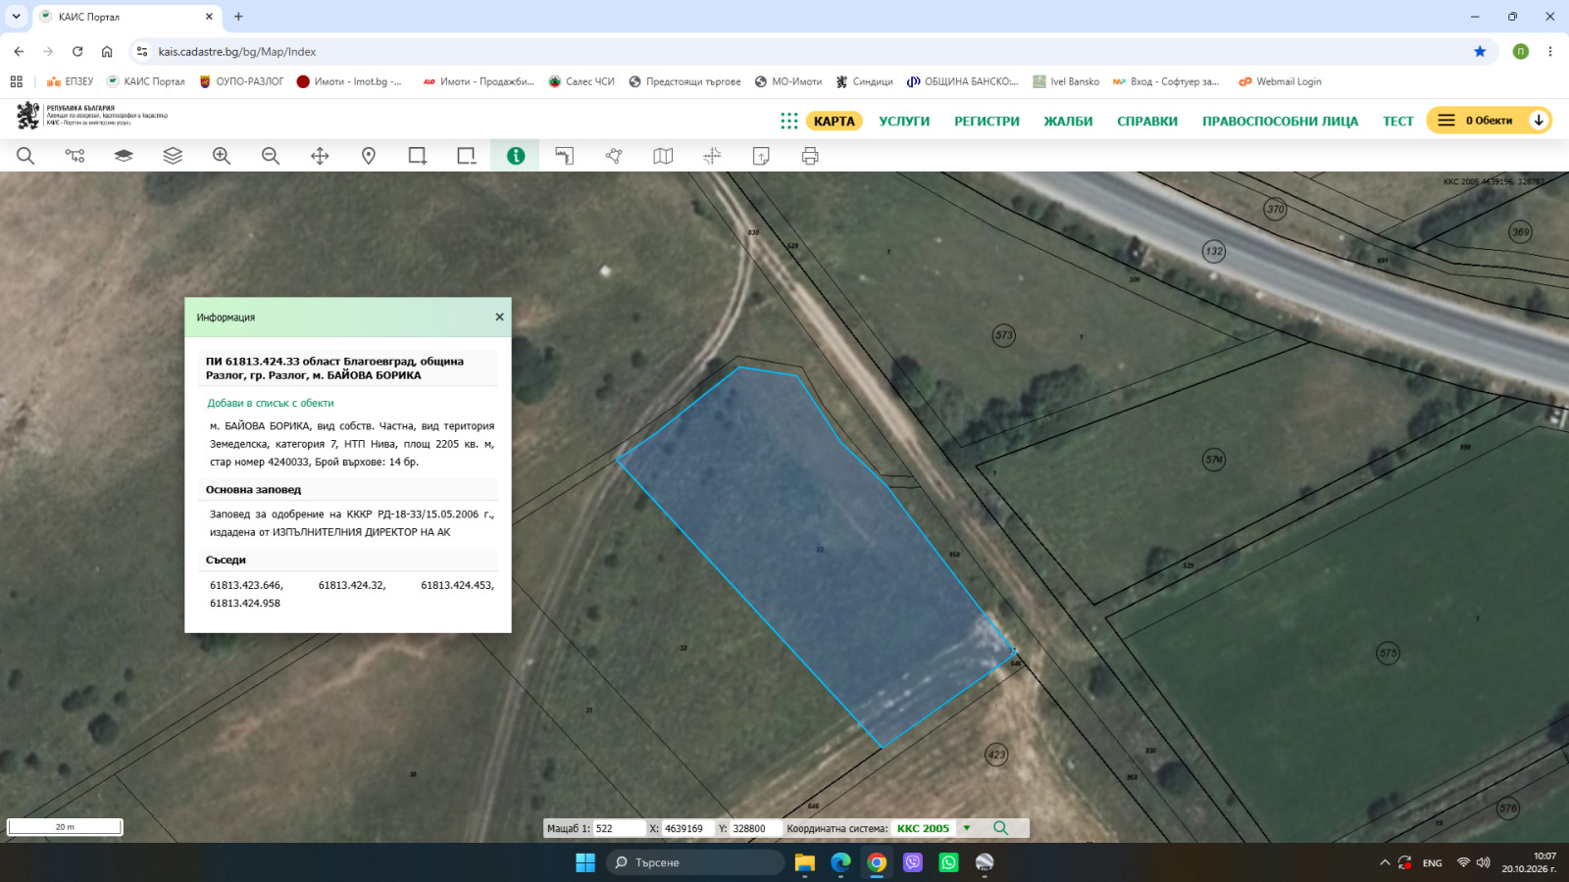Toggle the green information tool
Viewport: 1569px width, 882px height.
(516, 156)
